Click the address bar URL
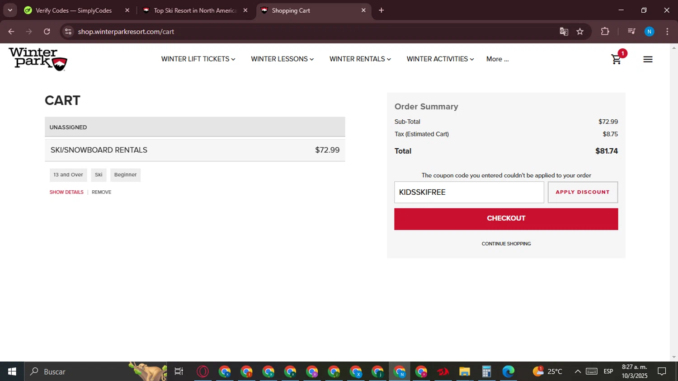The width and height of the screenshot is (678, 381). click(x=126, y=32)
